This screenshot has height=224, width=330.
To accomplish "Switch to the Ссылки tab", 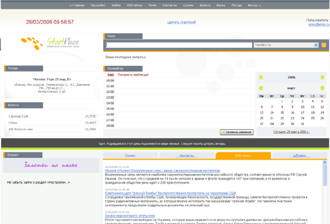I will 130,156.
